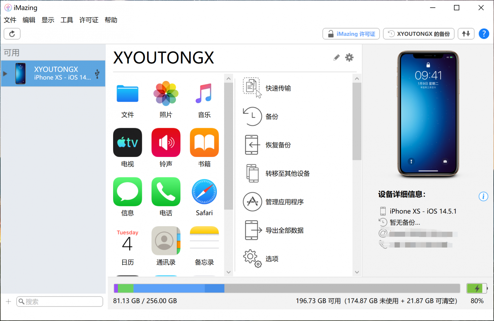
Task: Click actions list scrollbar down arrow
Action: click(357, 272)
